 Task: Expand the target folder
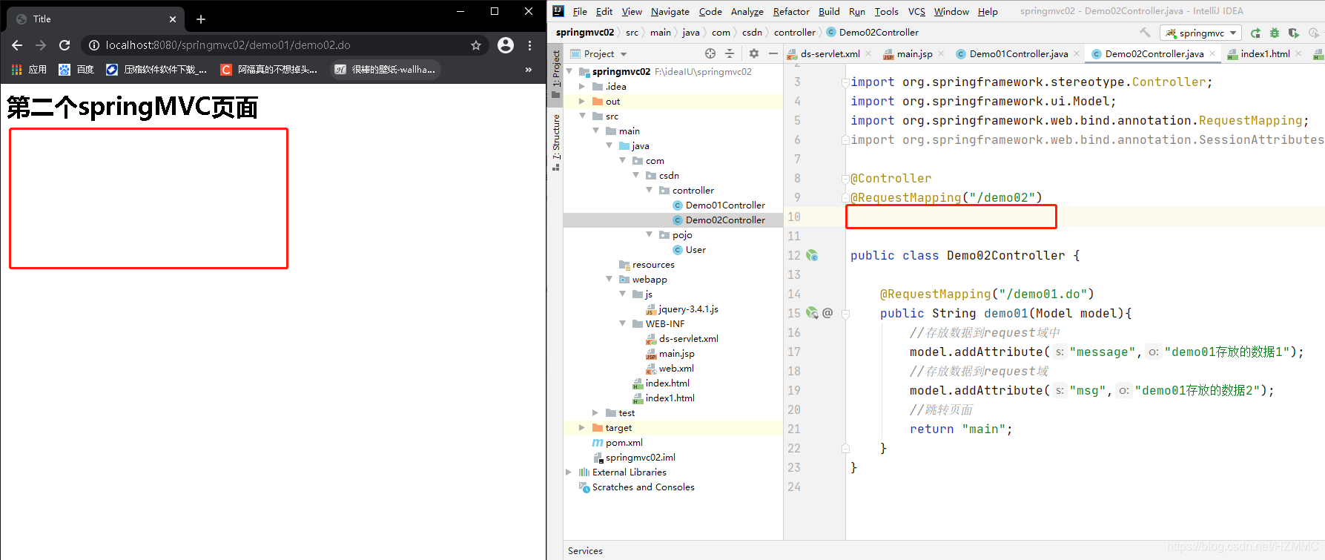582,427
